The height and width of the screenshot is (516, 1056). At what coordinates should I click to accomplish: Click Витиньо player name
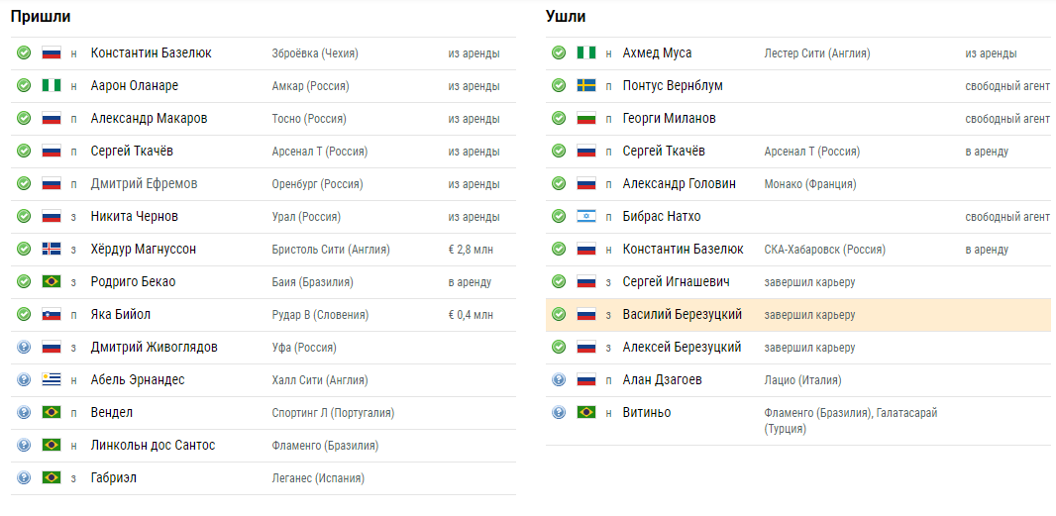pyautogui.click(x=647, y=412)
